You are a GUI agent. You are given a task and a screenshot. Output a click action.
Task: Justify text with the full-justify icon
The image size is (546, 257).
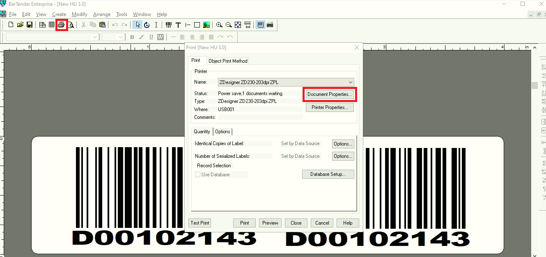click(211, 37)
